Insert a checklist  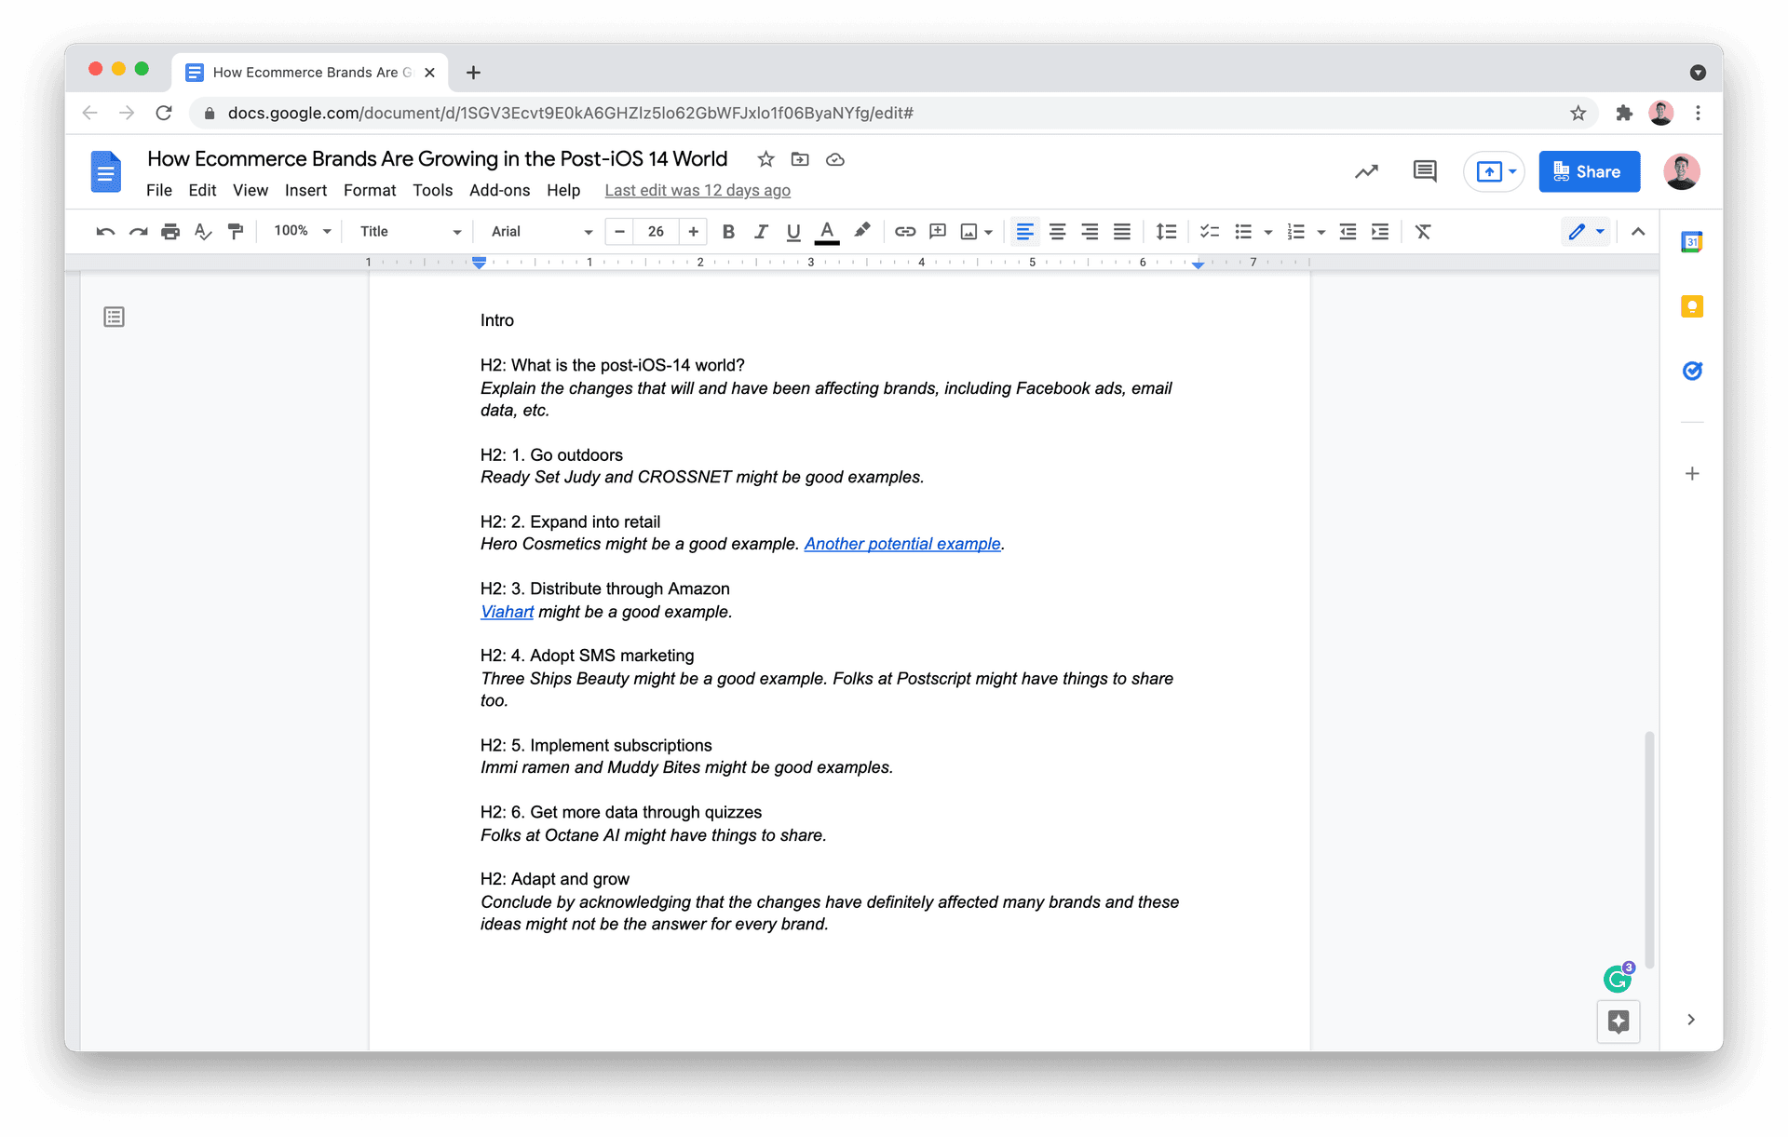(1210, 232)
